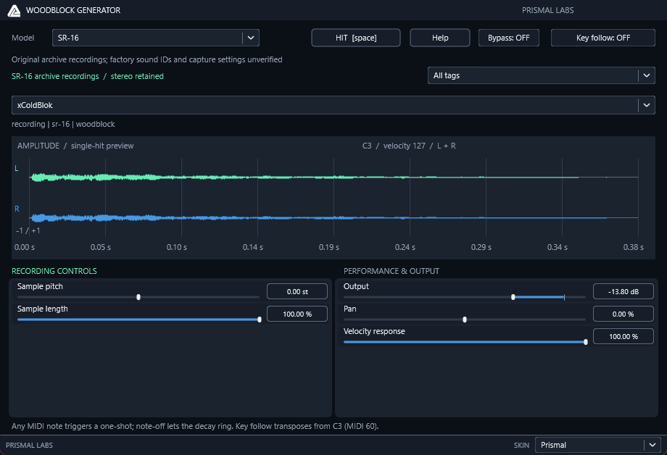
Task: Toggle Key follow: OFF button
Action: [x=602, y=38]
